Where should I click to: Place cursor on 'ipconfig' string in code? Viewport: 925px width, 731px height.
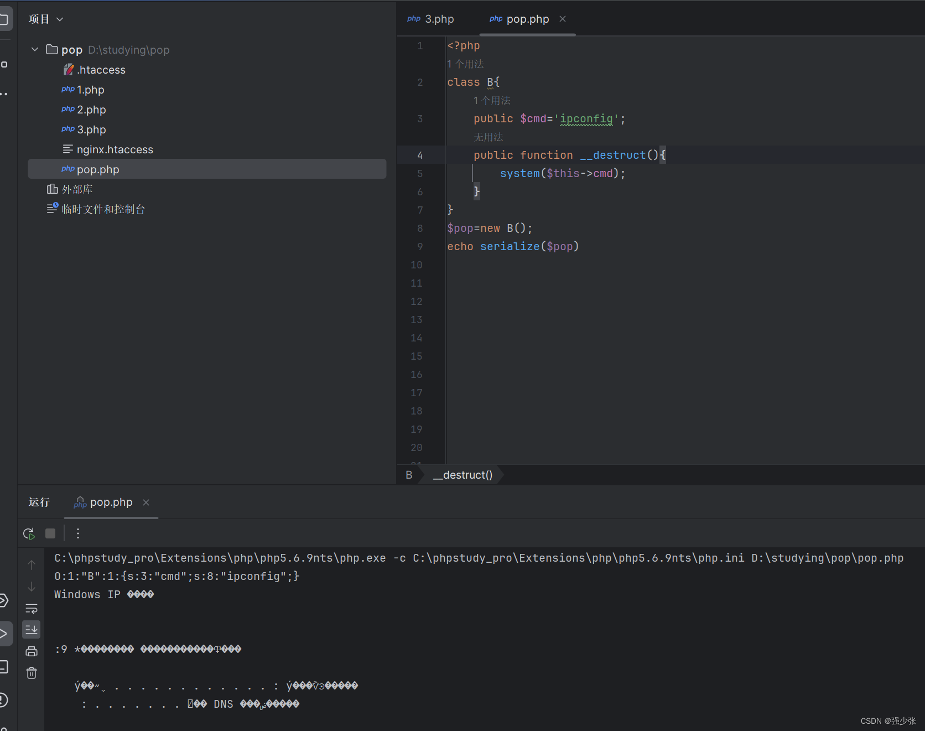[586, 119]
